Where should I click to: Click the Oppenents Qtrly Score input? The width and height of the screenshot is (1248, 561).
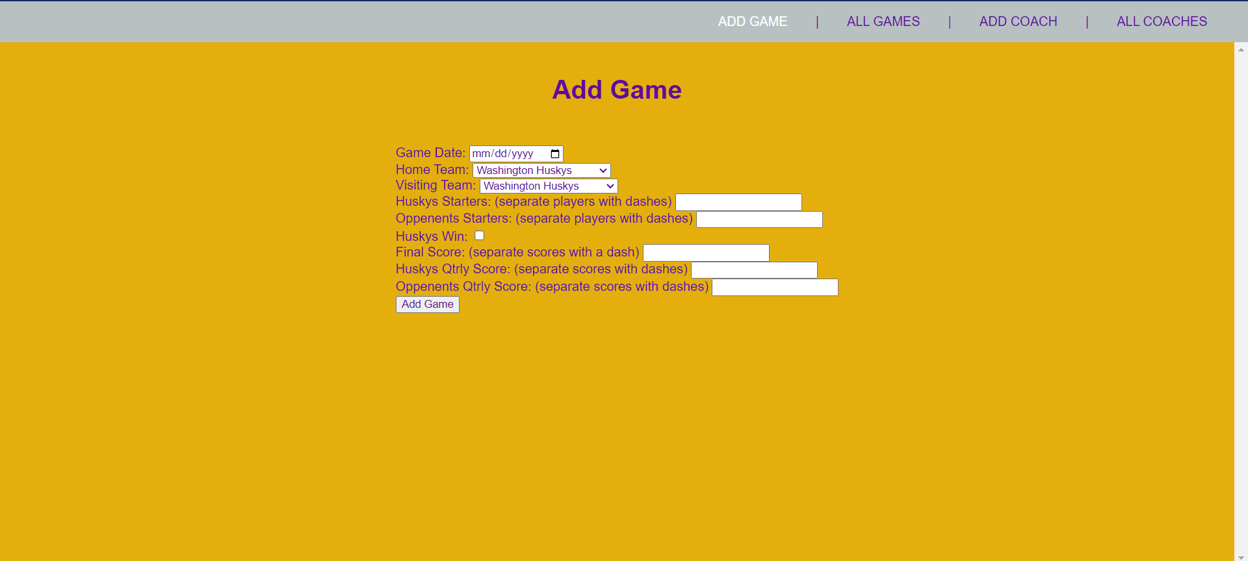(775, 287)
